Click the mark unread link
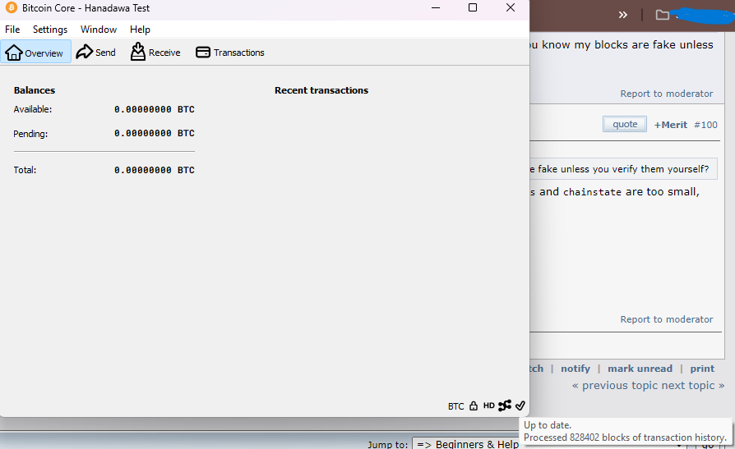The width and height of the screenshot is (735, 449). 640,369
